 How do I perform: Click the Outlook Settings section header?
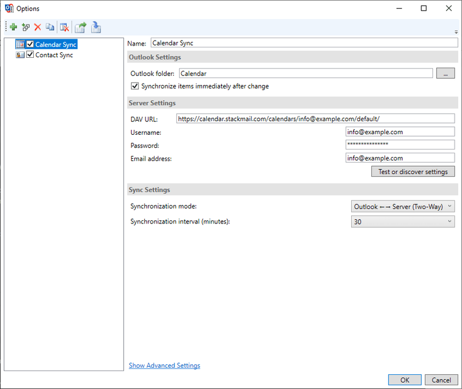(x=293, y=57)
